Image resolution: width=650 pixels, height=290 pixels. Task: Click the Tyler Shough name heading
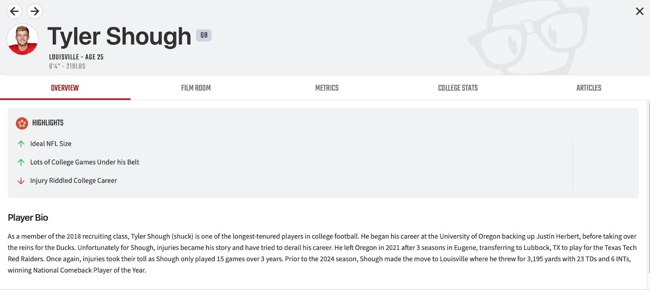[119, 37]
